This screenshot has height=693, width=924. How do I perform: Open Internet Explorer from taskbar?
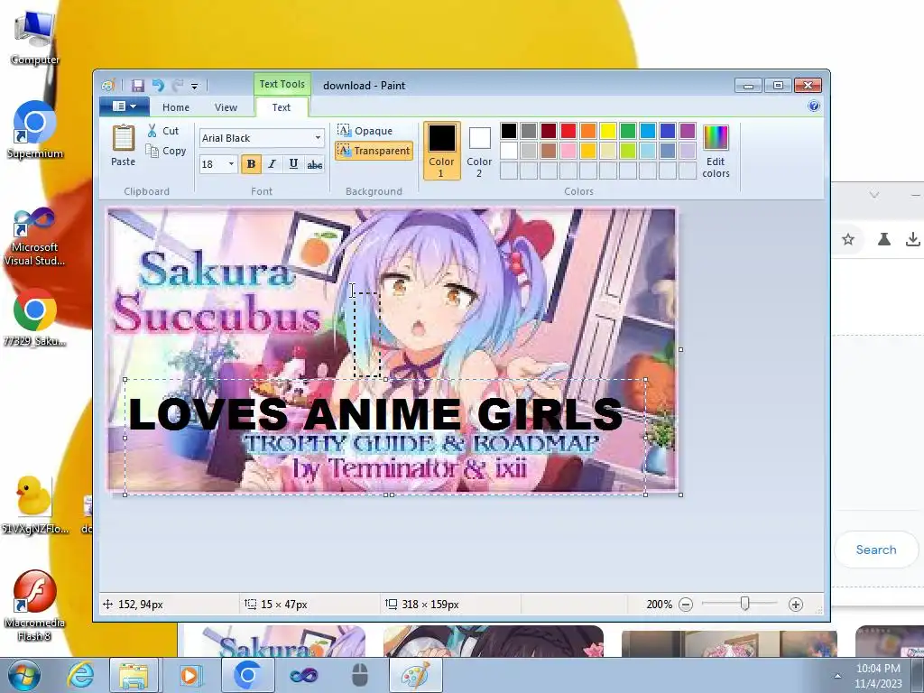80,675
